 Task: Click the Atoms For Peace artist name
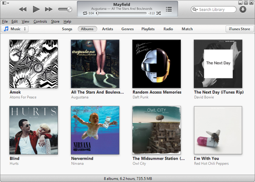pyautogui.click(x=23, y=97)
